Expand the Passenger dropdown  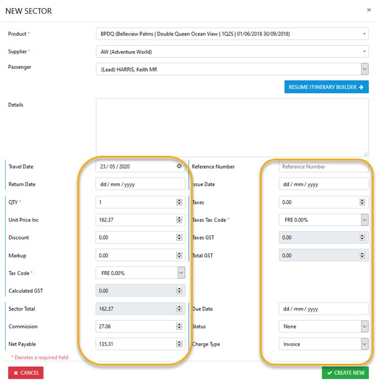tap(364, 69)
